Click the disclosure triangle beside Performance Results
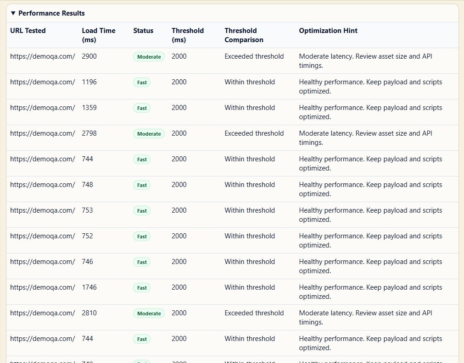This screenshot has height=363, width=464. coord(12,13)
